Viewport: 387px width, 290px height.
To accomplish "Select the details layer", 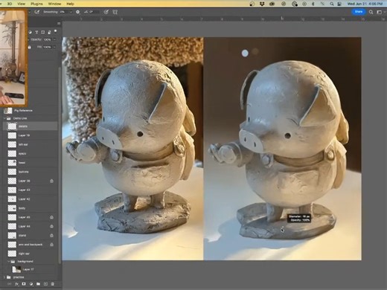I will (30, 126).
